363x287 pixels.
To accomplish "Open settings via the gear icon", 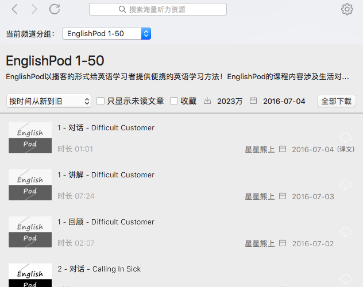I will click(347, 9).
